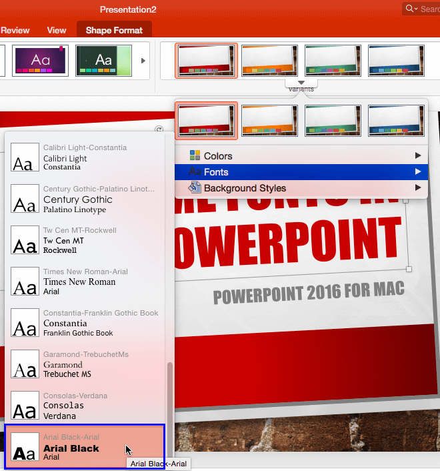Click the Background Styles paint bucket icon
The width and height of the screenshot is (440, 471).
pos(195,187)
